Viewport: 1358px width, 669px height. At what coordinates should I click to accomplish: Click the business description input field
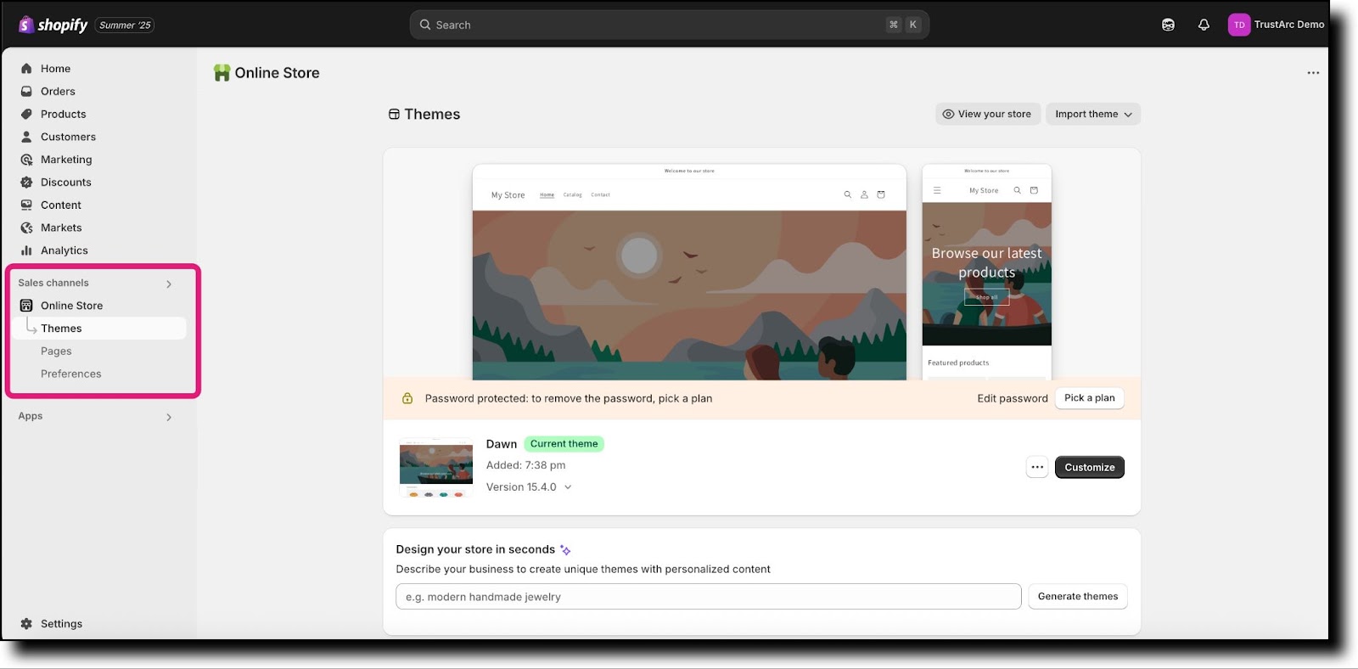tap(709, 597)
